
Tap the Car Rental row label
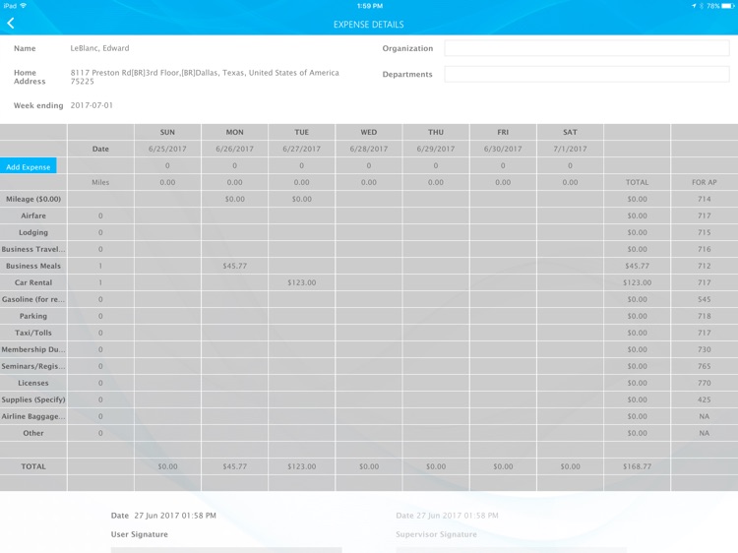[33, 282]
